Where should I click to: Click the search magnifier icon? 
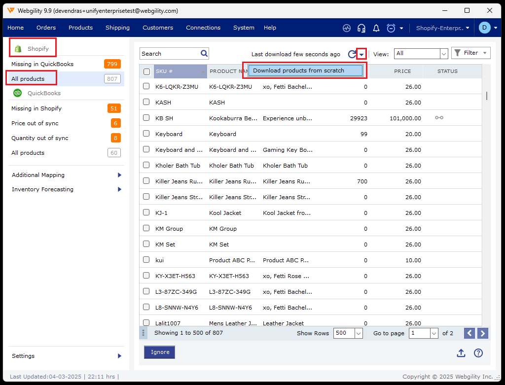204,54
